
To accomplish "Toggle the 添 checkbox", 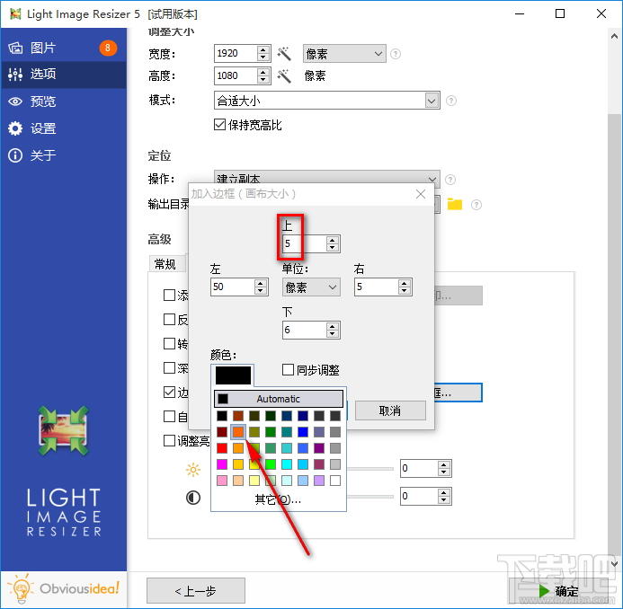I will click(170, 295).
